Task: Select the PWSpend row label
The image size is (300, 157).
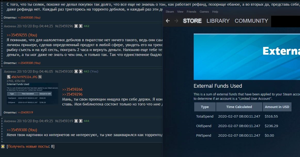Action: [204, 136]
